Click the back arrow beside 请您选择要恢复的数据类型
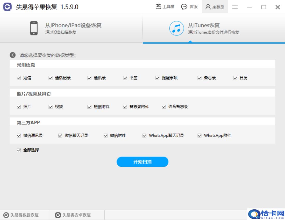This screenshot has height=220, width=285. coord(12,55)
